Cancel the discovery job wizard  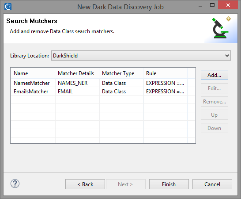(x=212, y=184)
